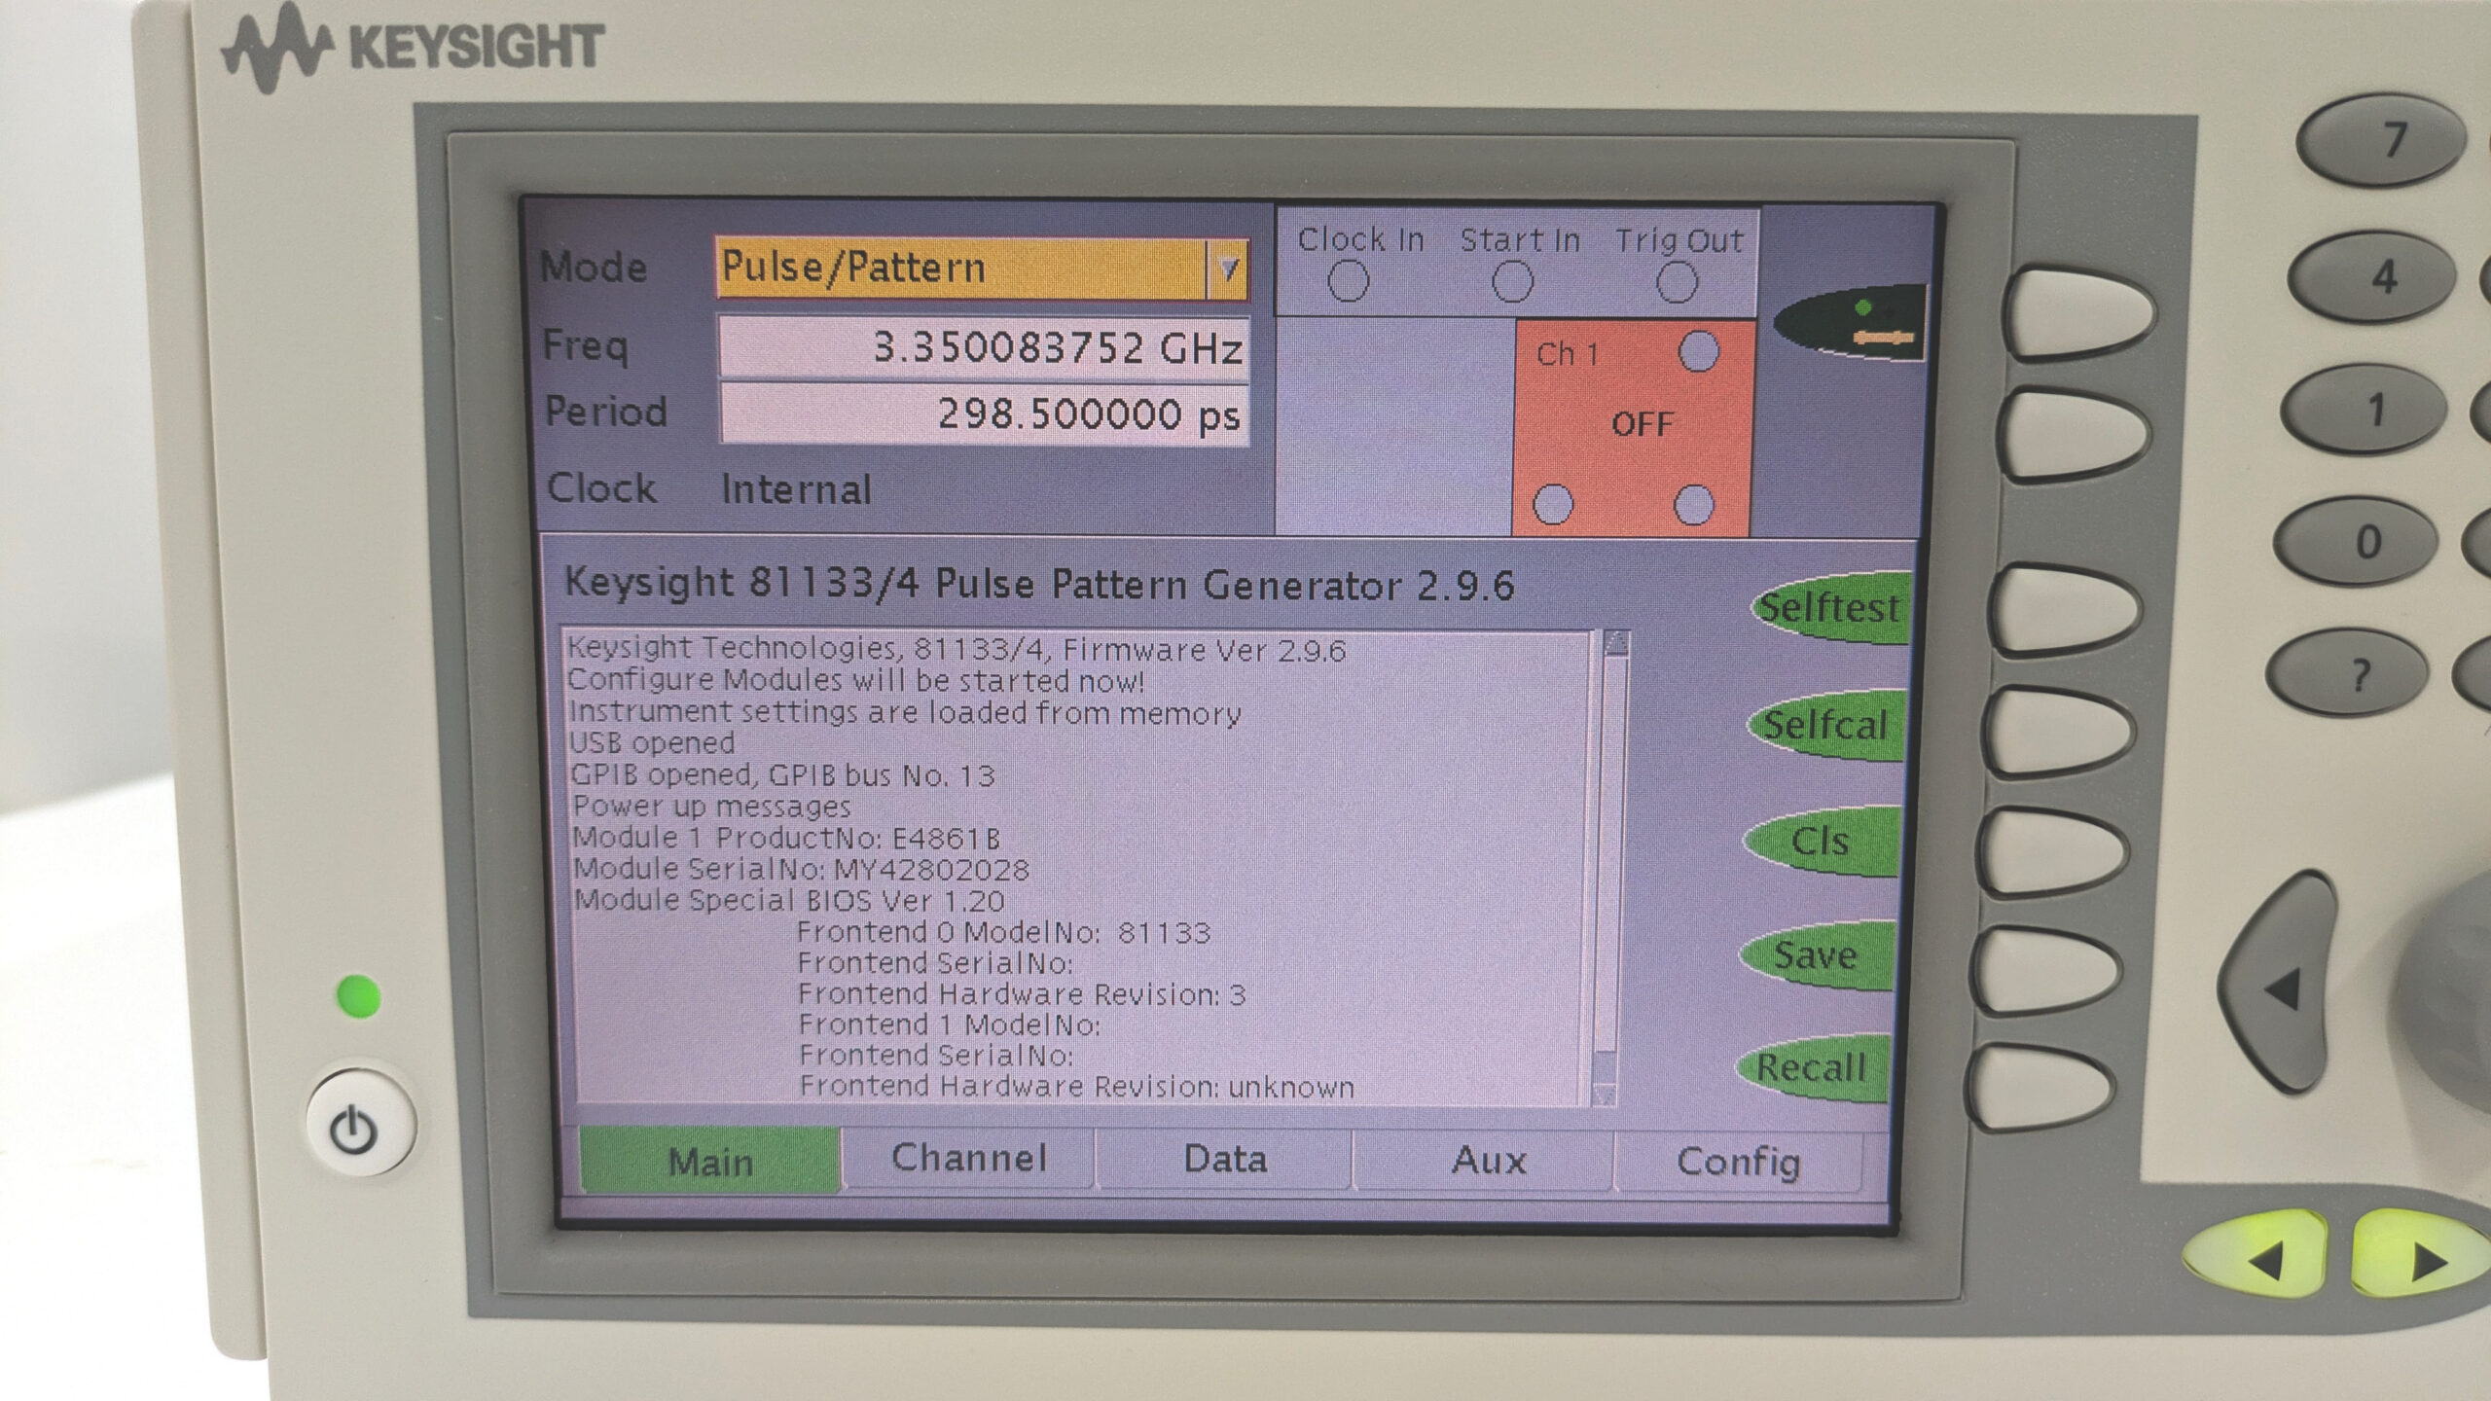Open the Mode Pulse/Pattern dropdown arrow
2491x1401 pixels.
tap(1227, 269)
